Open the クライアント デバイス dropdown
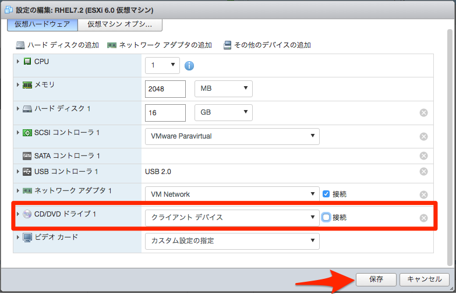Viewport: 456px width, 294px height. click(232, 218)
